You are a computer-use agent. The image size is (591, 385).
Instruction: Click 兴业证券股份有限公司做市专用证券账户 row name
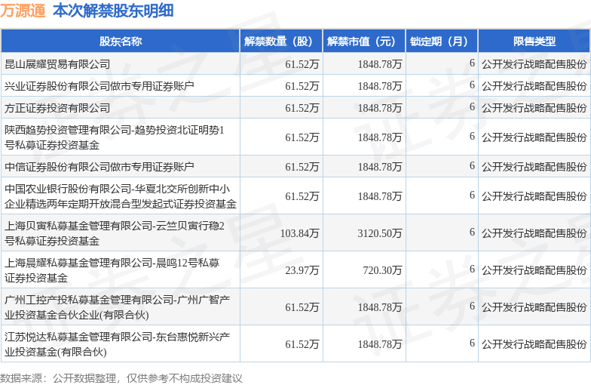pyautogui.click(x=100, y=86)
